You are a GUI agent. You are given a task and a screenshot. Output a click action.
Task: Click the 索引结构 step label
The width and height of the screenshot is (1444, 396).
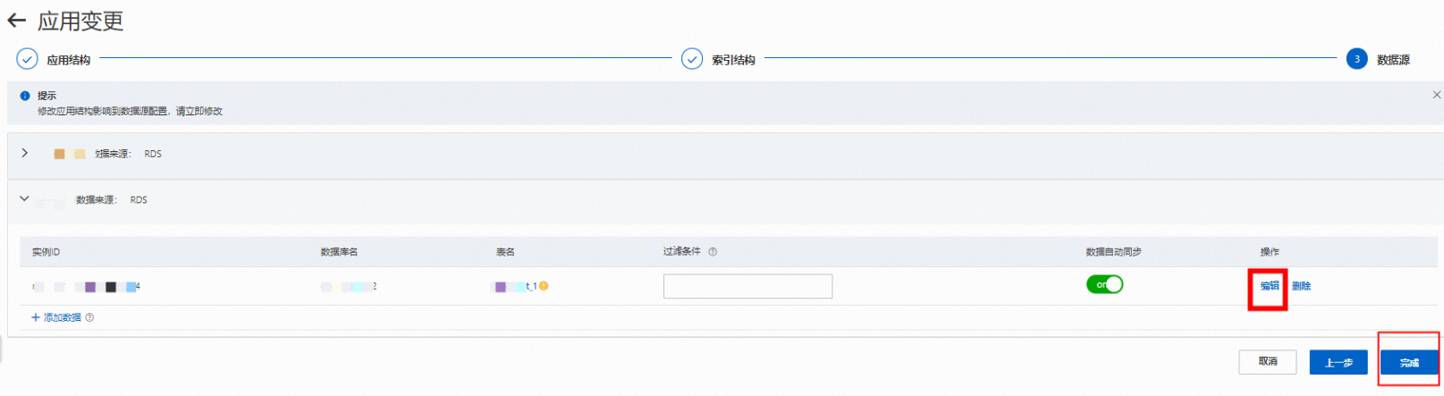coord(733,60)
